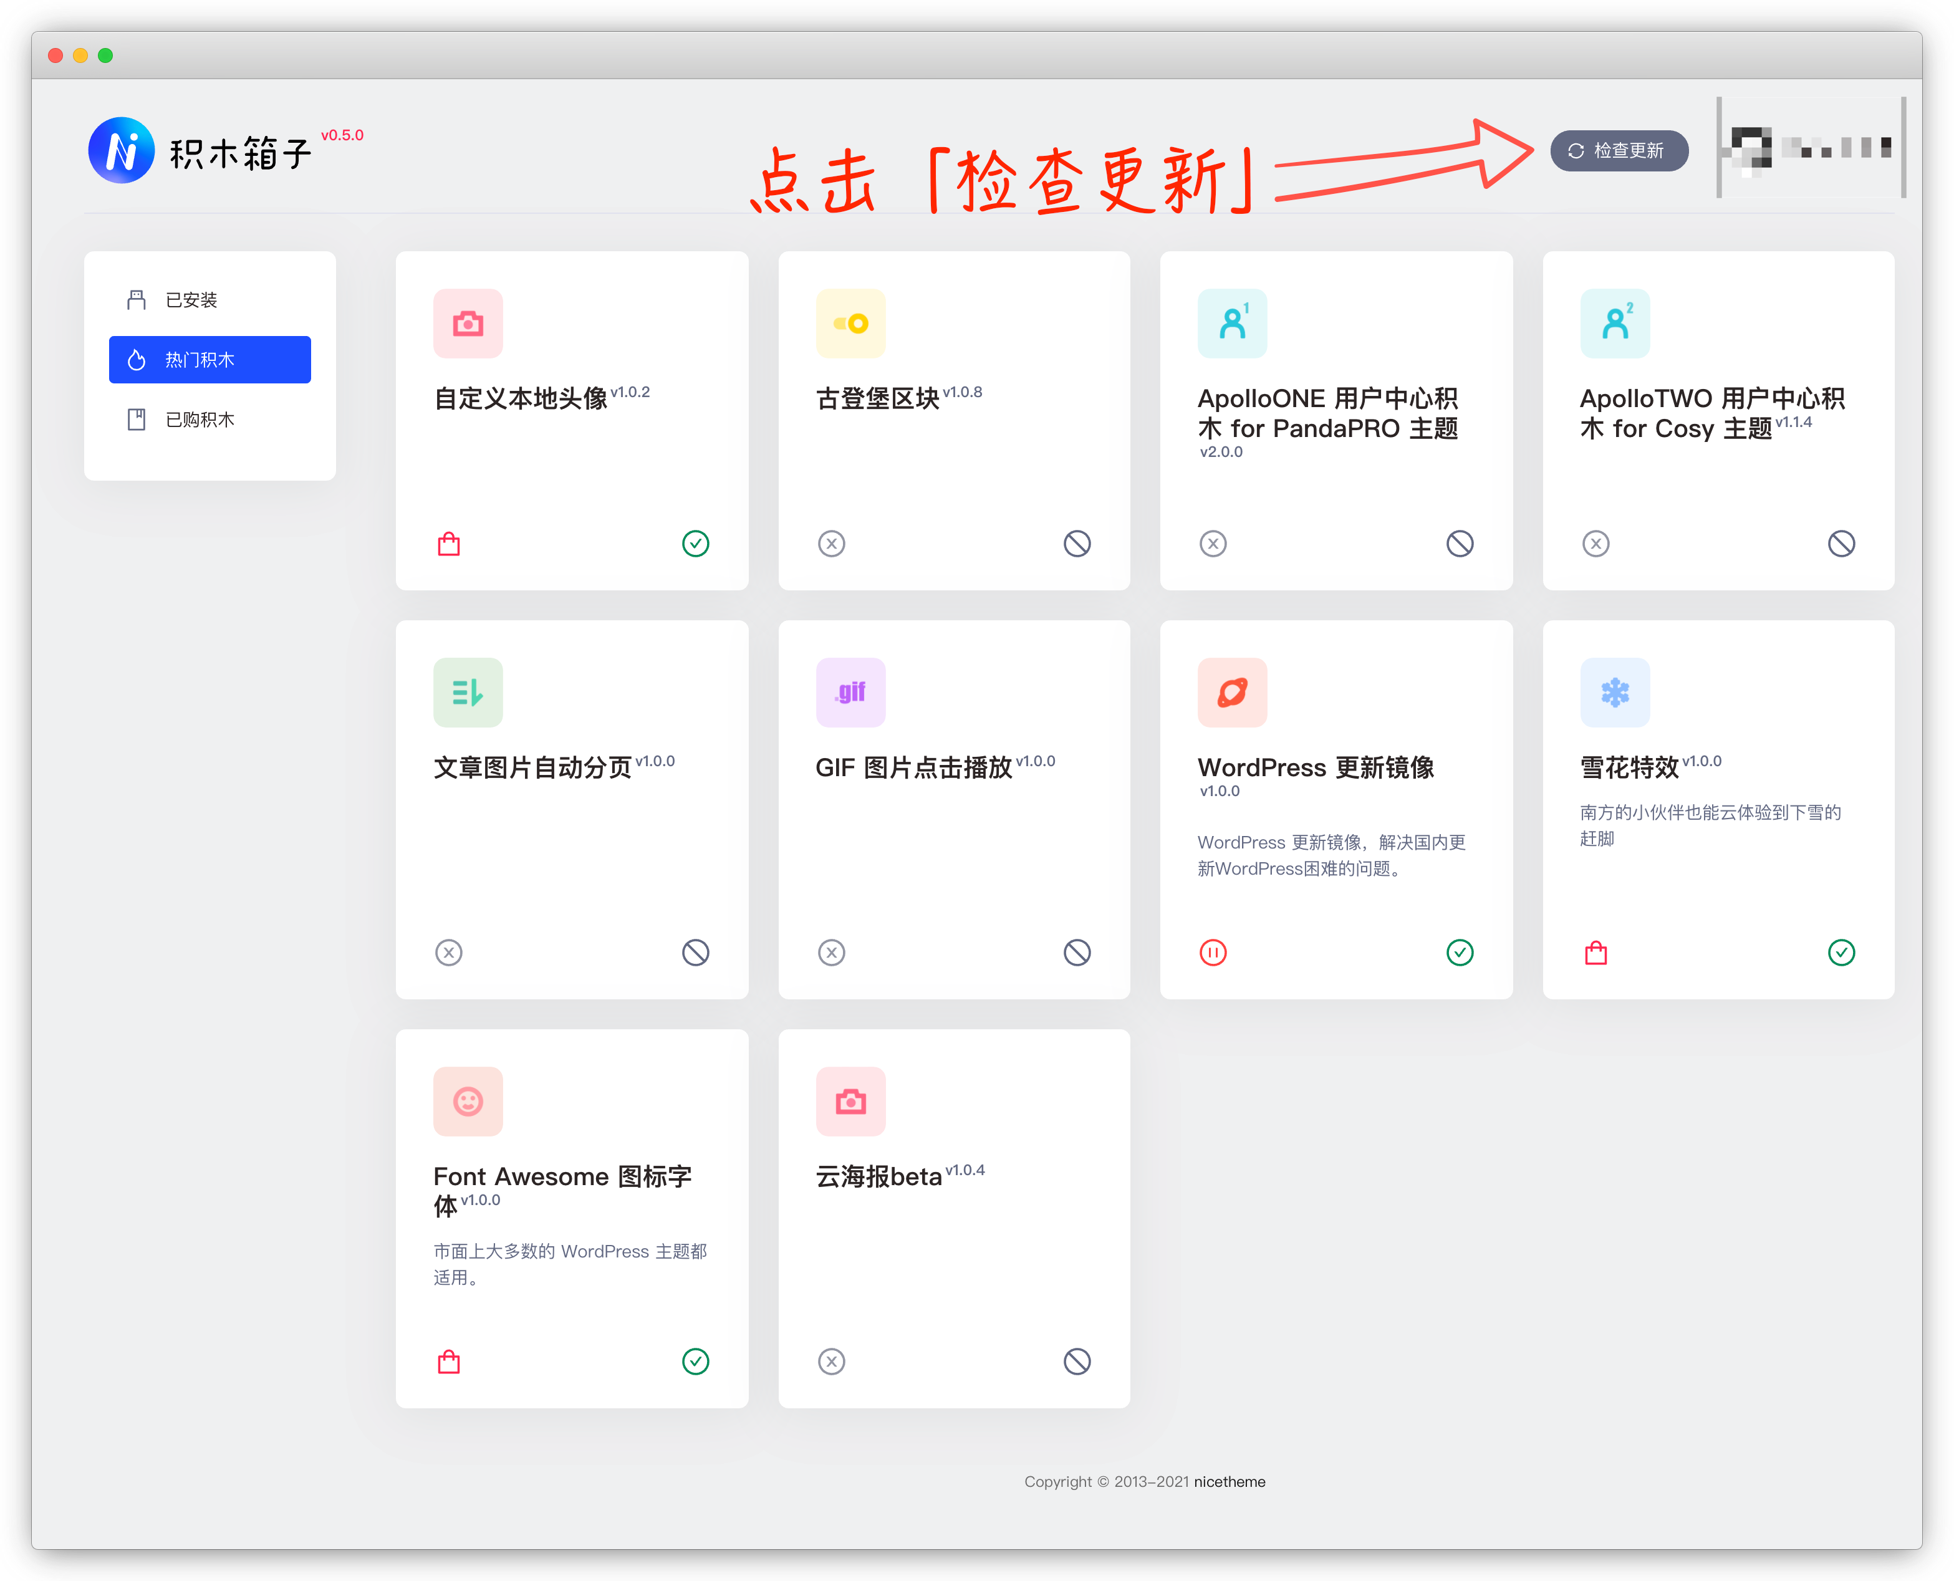
Task: Open the 已购积木 sidebar item
Action: pos(209,419)
